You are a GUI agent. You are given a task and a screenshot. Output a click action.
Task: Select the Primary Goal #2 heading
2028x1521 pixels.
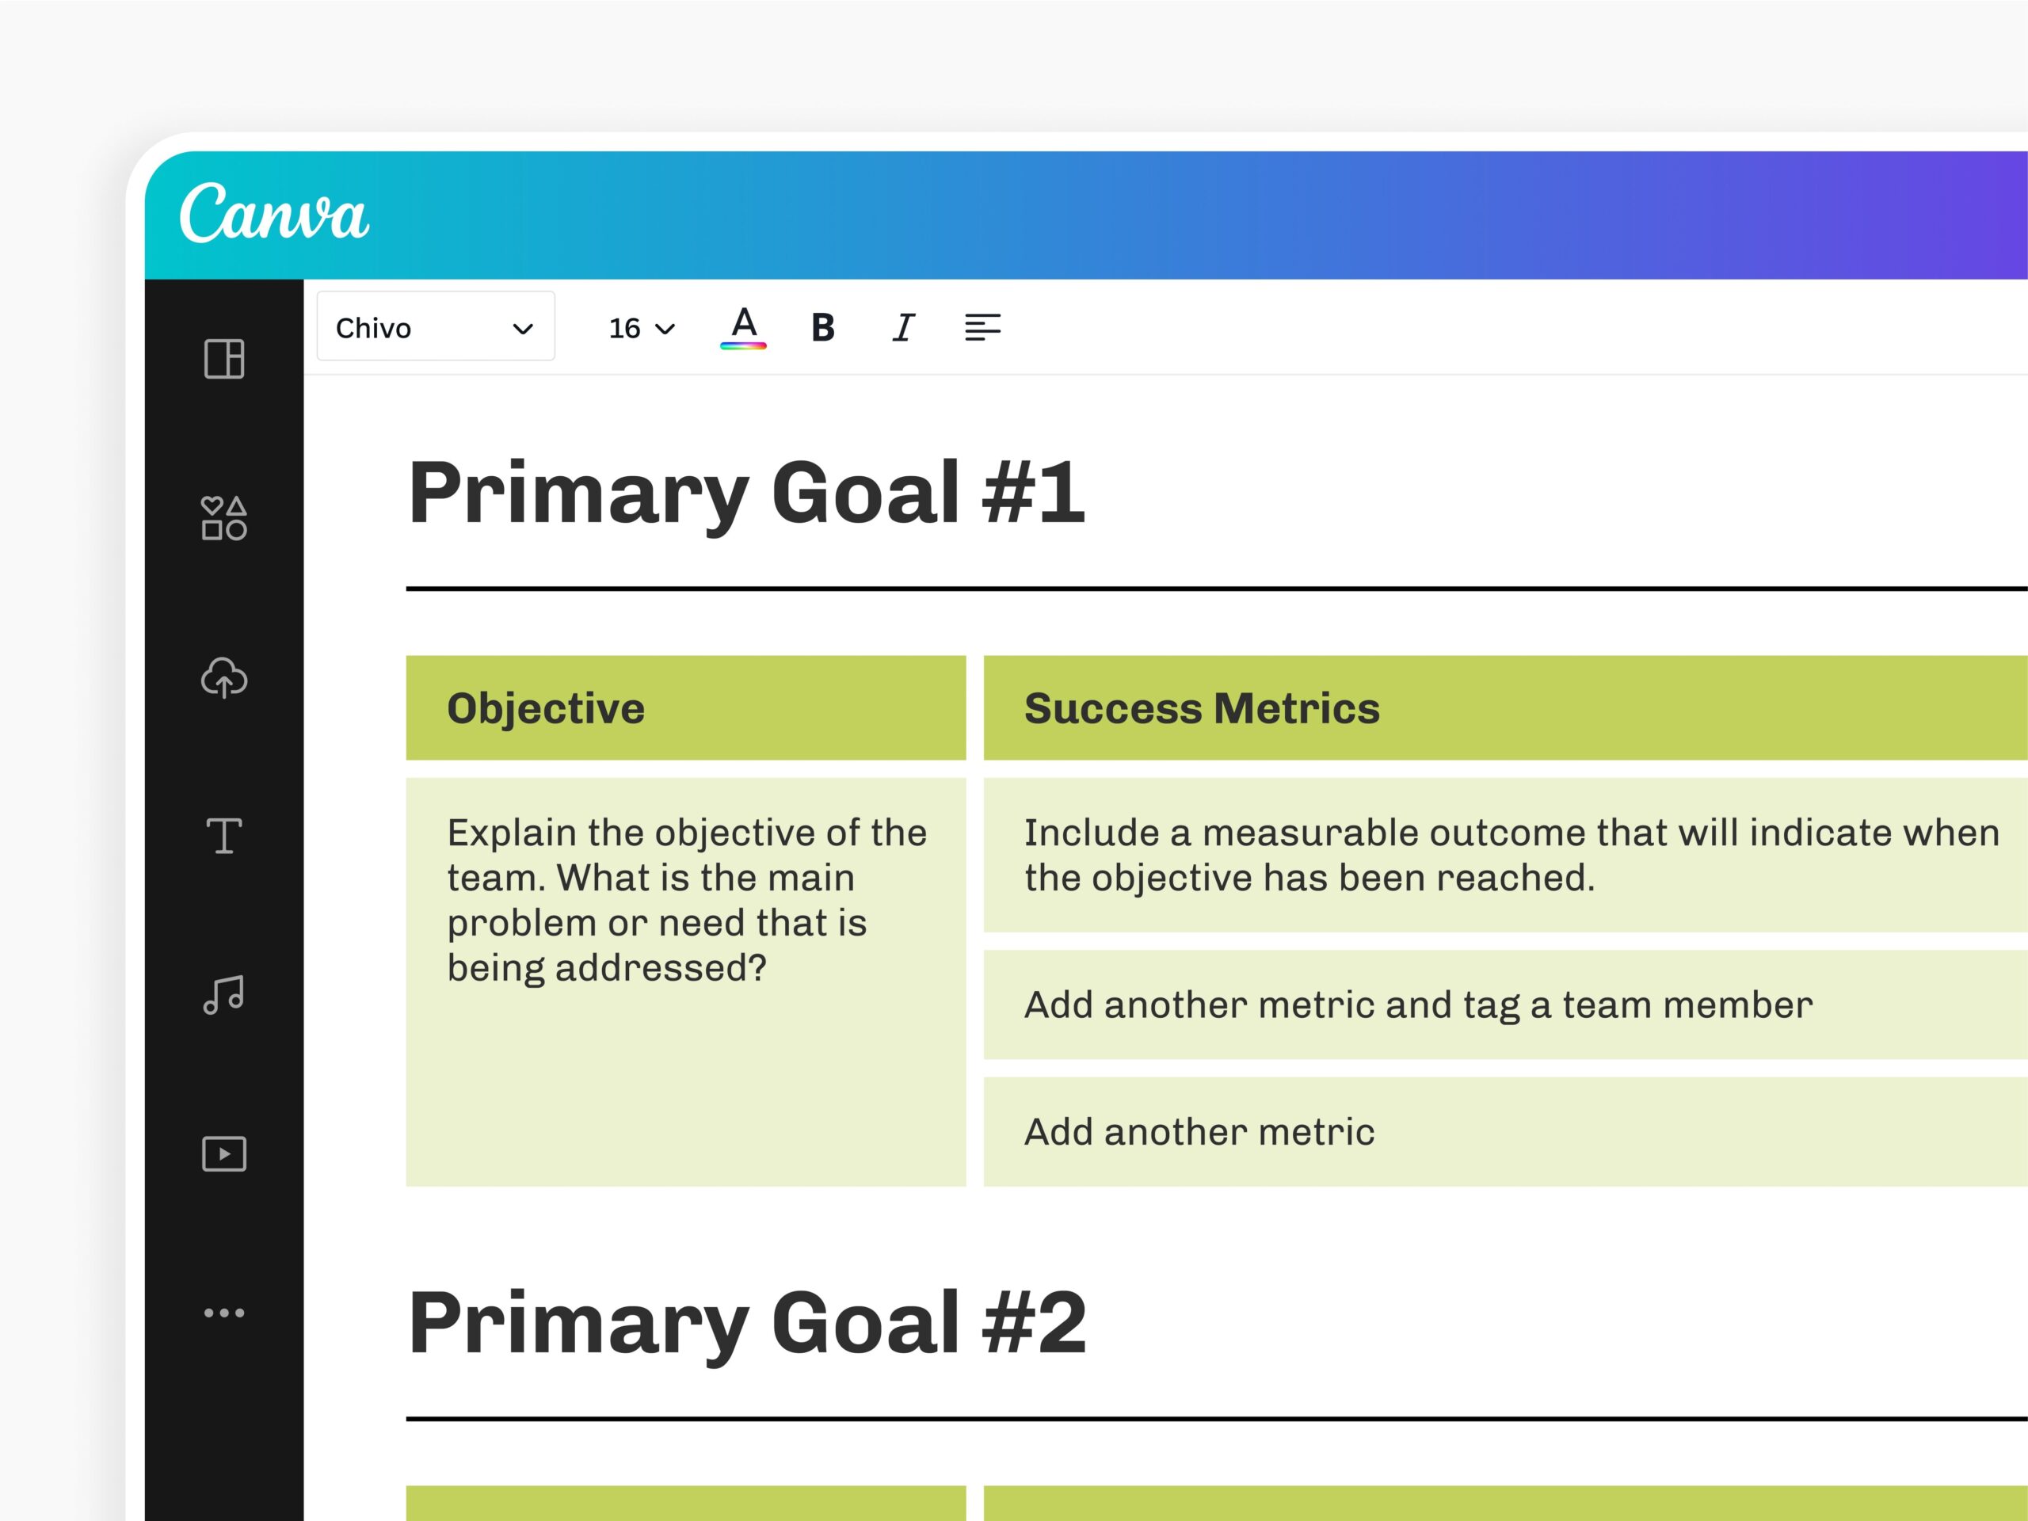747,1323
